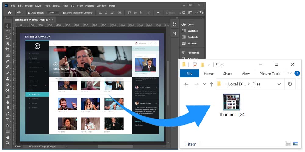
Task: Select the Zoom tool in the toolbox
Action: pos(8,143)
